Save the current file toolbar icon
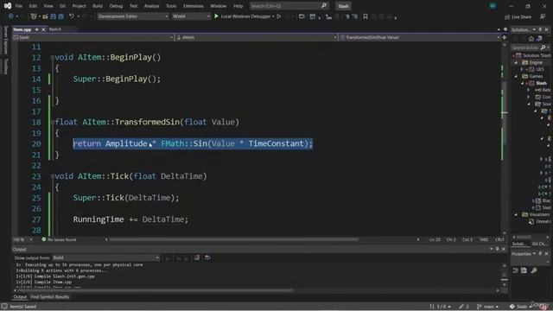 [x=54, y=16]
